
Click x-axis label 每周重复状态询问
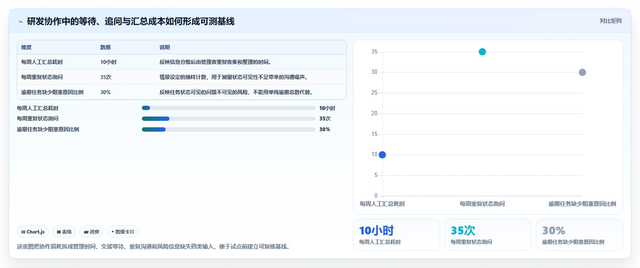[482, 204]
